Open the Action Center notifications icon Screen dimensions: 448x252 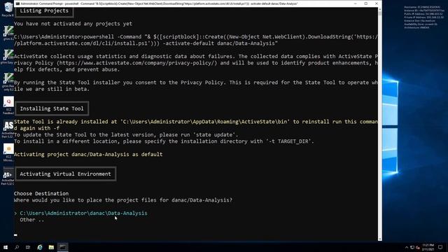click(x=440, y=247)
